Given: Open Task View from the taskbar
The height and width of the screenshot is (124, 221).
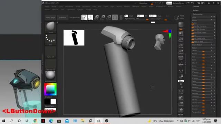Looking at the screenshot, I should tap(27, 121).
